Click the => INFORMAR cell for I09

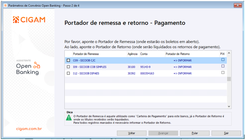point(183,67)
